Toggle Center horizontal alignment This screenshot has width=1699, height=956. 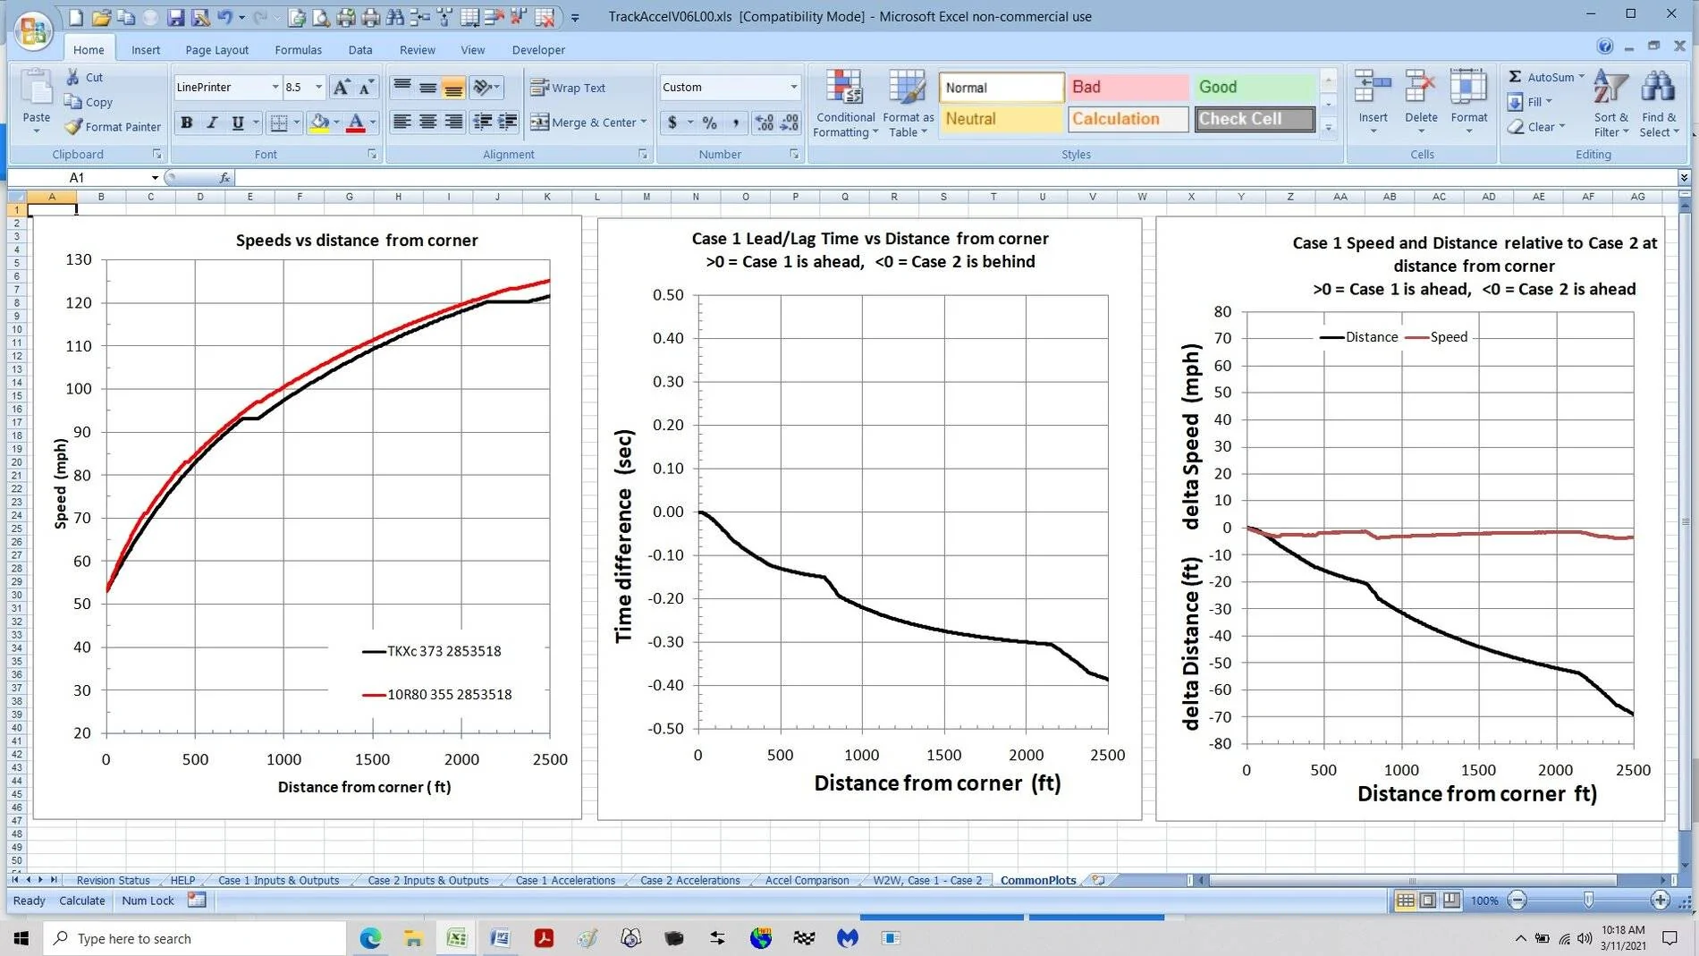tap(428, 122)
